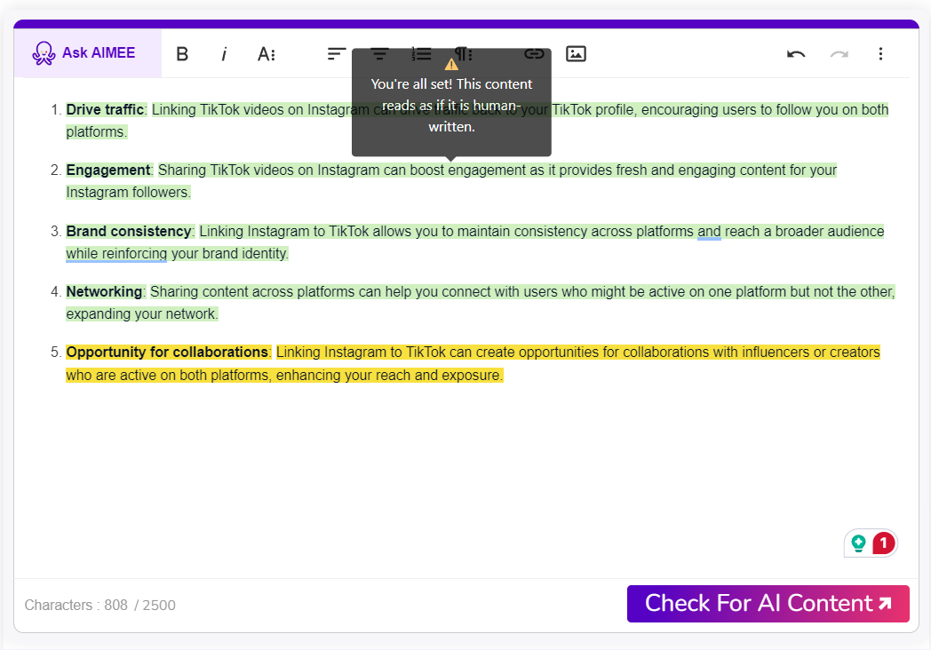Click the 'Drive traffic' heading
Screen dimensions: 931x650
pyautogui.click(x=105, y=110)
